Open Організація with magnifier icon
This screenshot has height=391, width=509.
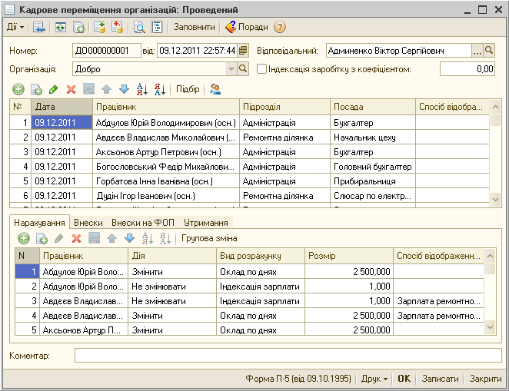pyautogui.click(x=243, y=69)
